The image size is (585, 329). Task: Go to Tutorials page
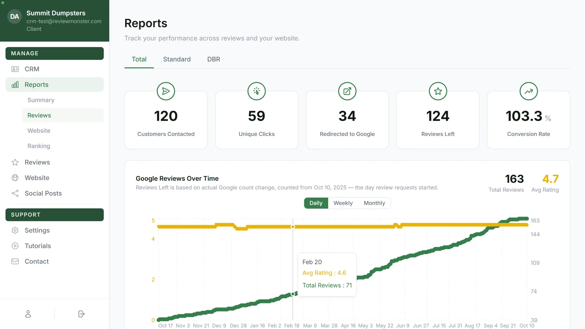point(54,246)
